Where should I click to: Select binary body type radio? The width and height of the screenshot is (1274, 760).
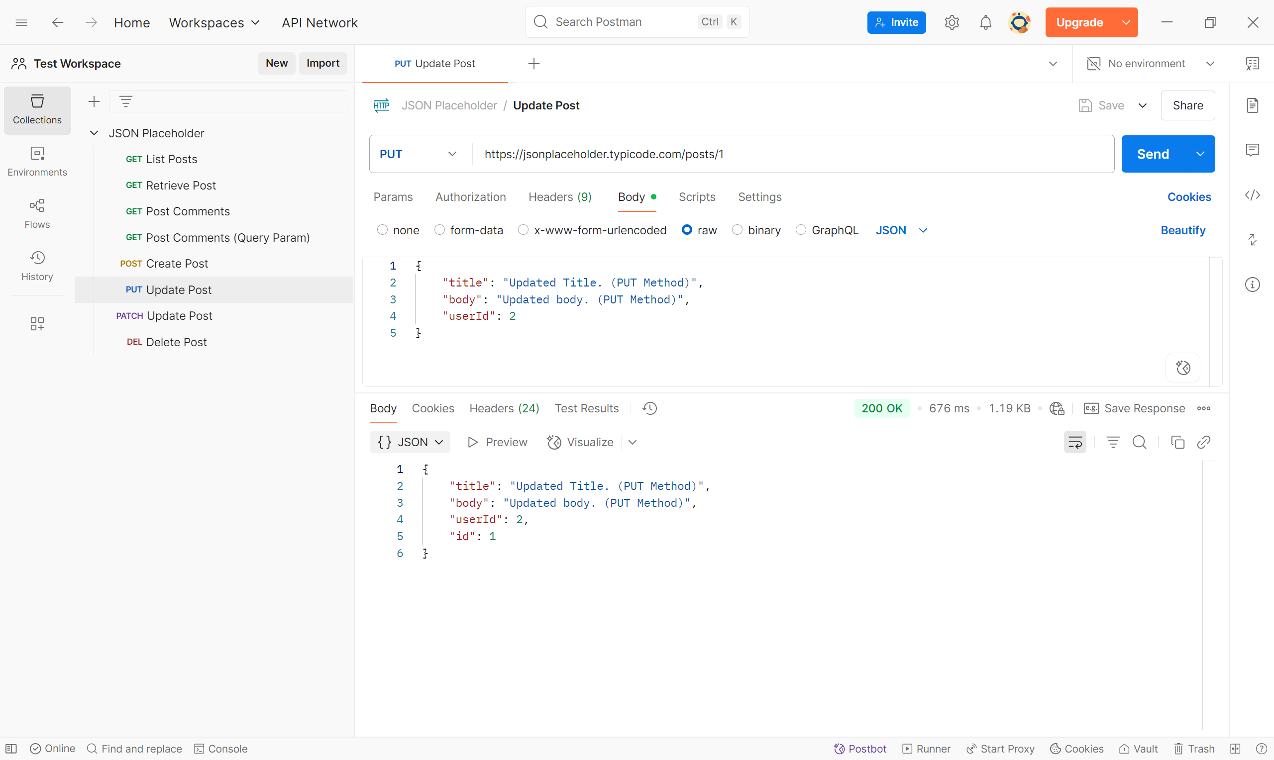(x=737, y=230)
